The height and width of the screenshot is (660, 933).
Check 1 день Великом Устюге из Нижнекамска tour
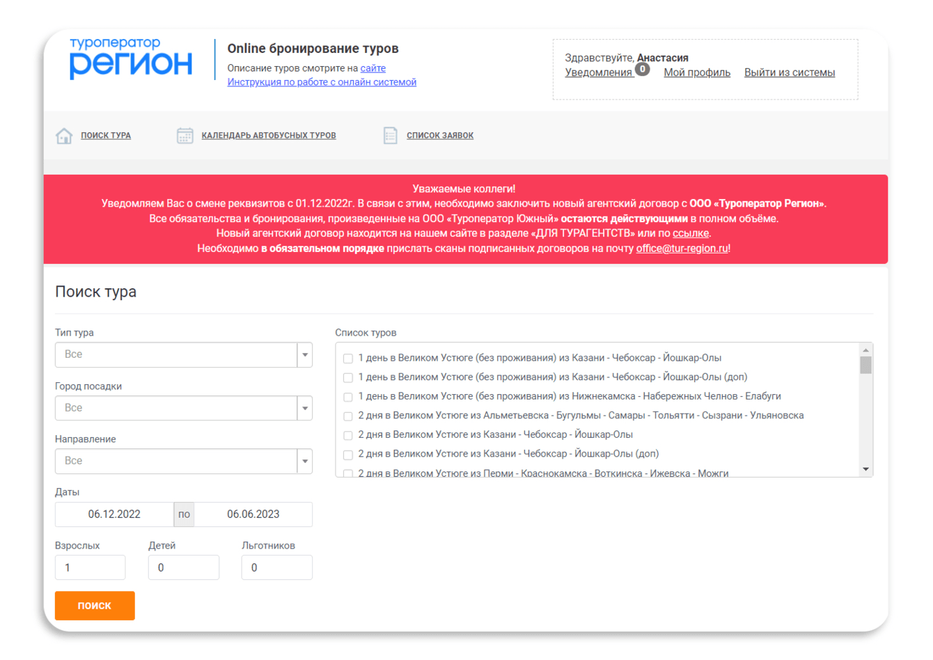point(348,397)
